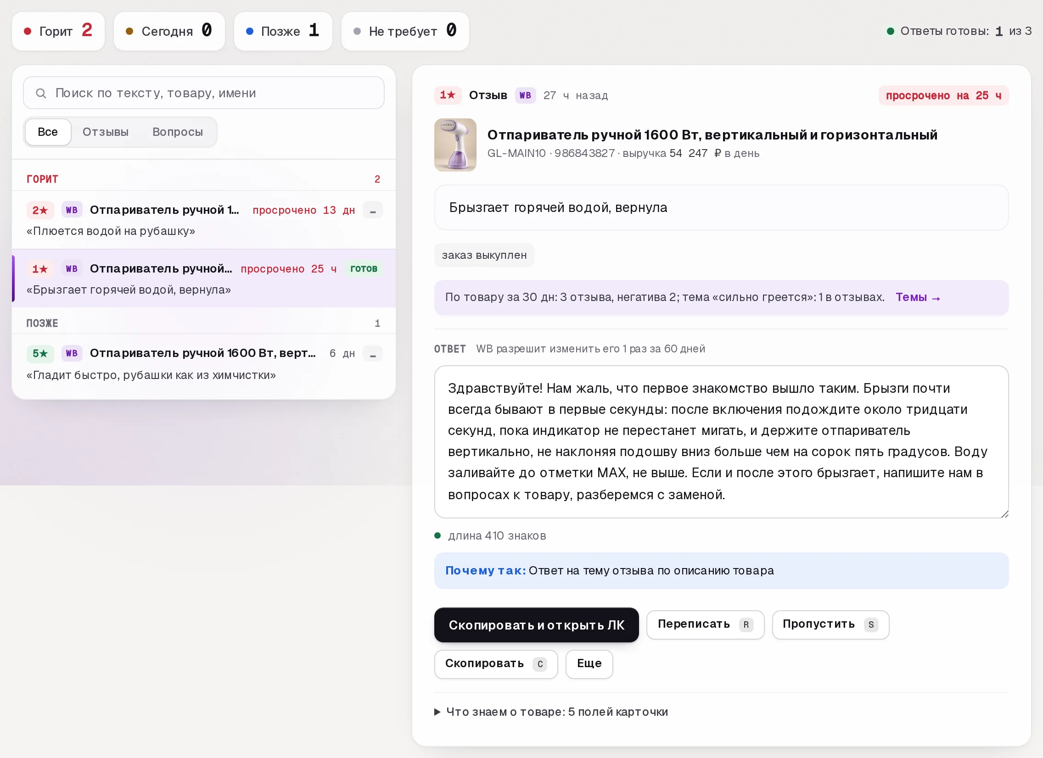Filter by Позже counter chip
1043x758 pixels.
coord(283,31)
